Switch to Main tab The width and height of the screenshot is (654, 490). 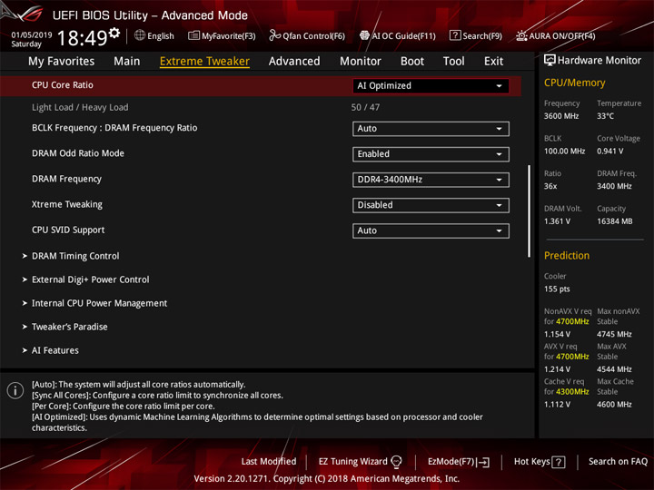(127, 62)
